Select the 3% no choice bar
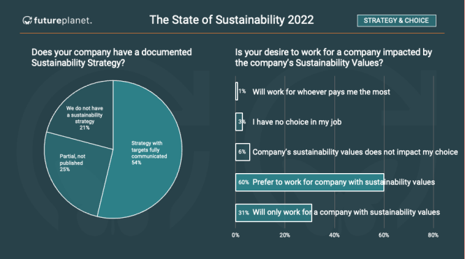This screenshot has height=259, width=465. coord(239,121)
